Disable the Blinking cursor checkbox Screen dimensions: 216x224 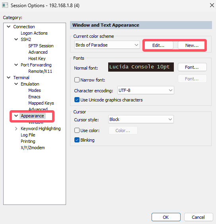[x=77, y=140]
